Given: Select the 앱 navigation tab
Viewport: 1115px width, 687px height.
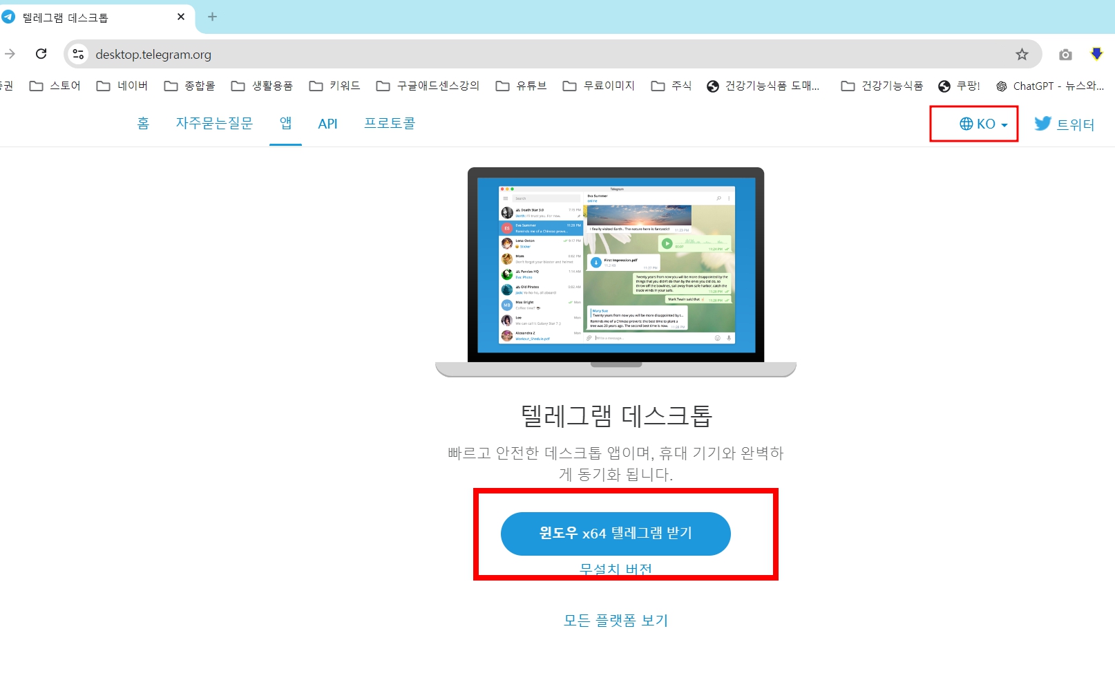Looking at the screenshot, I should 285,123.
